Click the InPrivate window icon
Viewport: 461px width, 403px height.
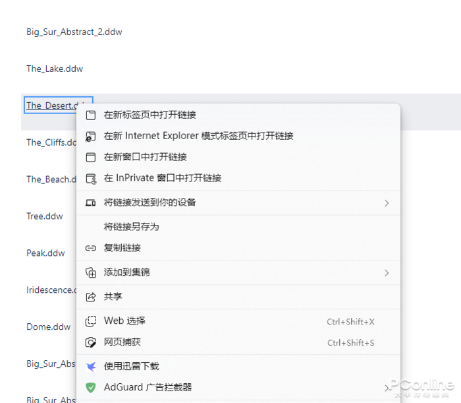click(x=91, y=178)
